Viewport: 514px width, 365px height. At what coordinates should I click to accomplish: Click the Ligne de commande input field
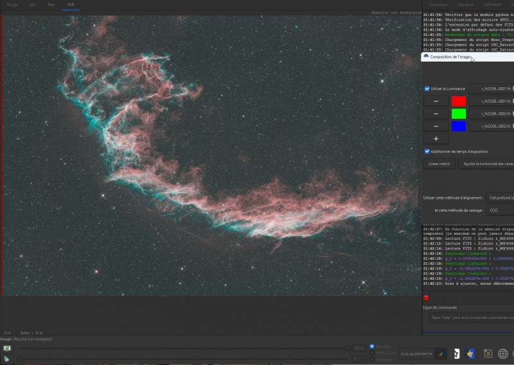pos(471,318)
